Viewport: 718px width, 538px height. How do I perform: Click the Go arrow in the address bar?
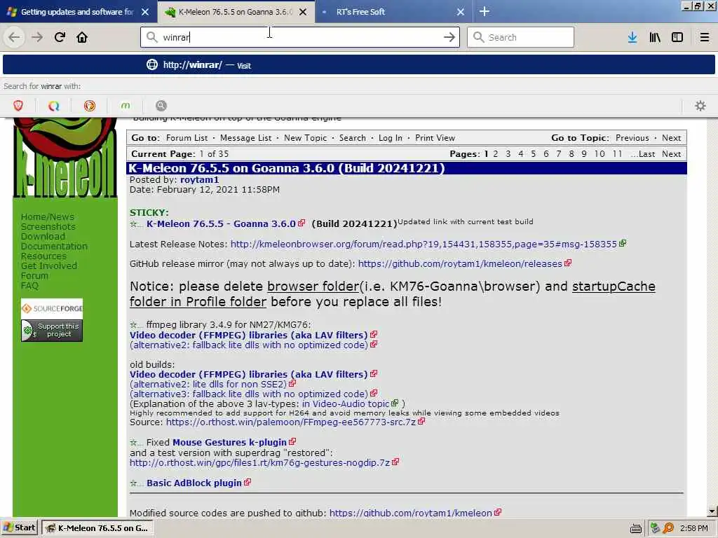(449, 37)
